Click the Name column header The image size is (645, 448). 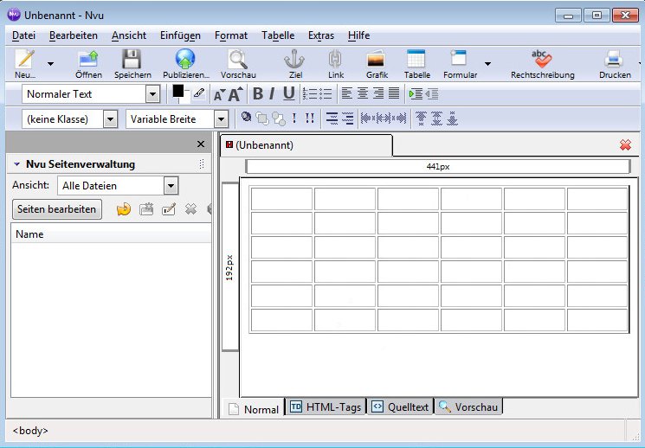[111, 234]
